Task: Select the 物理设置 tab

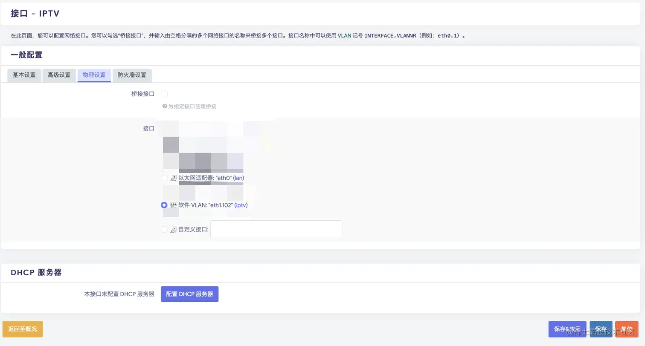Action: point(94,75)
